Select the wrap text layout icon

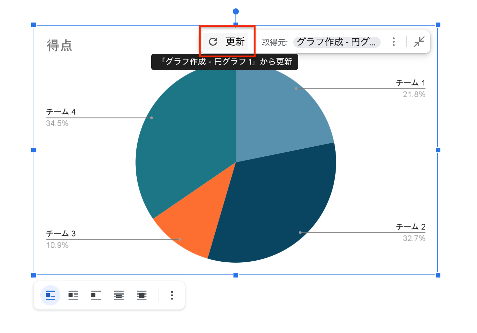(x=73, y=295)
